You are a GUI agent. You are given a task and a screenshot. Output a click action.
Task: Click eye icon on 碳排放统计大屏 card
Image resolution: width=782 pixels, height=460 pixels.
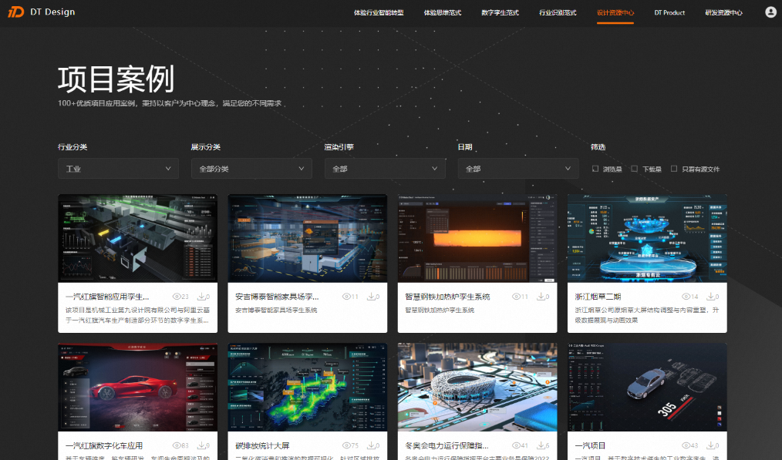346,446
